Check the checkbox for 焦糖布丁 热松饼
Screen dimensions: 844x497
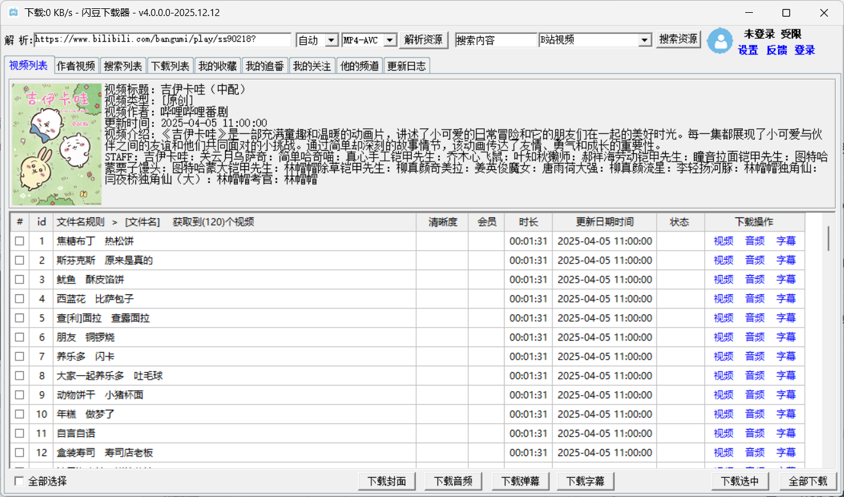(19, 241)
